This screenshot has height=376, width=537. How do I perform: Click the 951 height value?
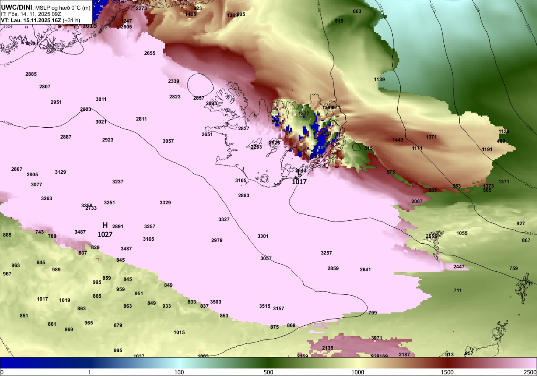coord(139,294)
